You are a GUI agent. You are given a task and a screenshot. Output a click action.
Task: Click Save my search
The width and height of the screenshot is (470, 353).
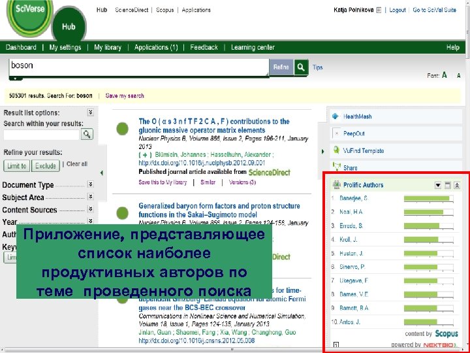point(125,95)
